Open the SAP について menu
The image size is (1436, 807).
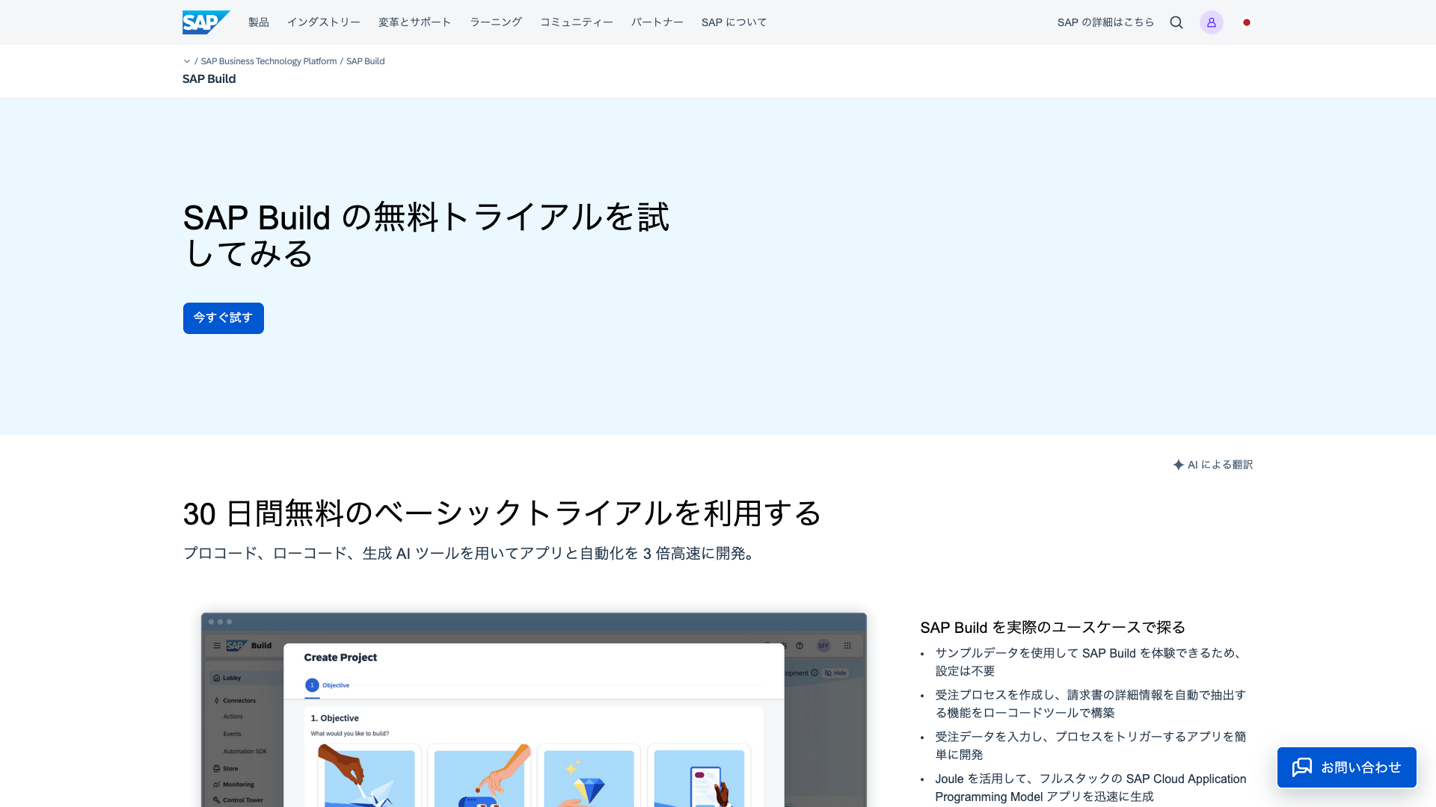coord(734,22)
